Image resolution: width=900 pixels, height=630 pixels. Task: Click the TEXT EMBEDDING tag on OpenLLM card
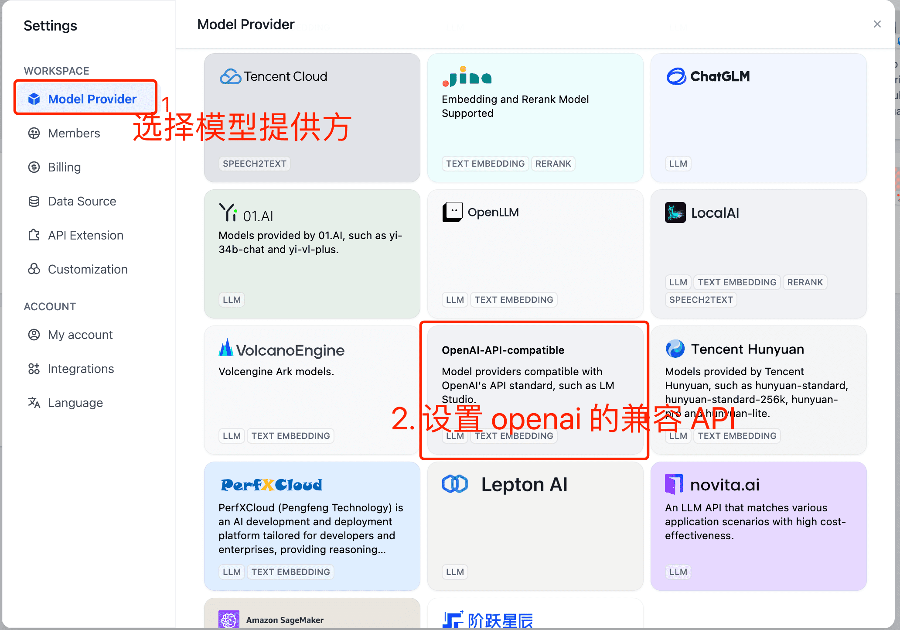[x=514, y=300]
